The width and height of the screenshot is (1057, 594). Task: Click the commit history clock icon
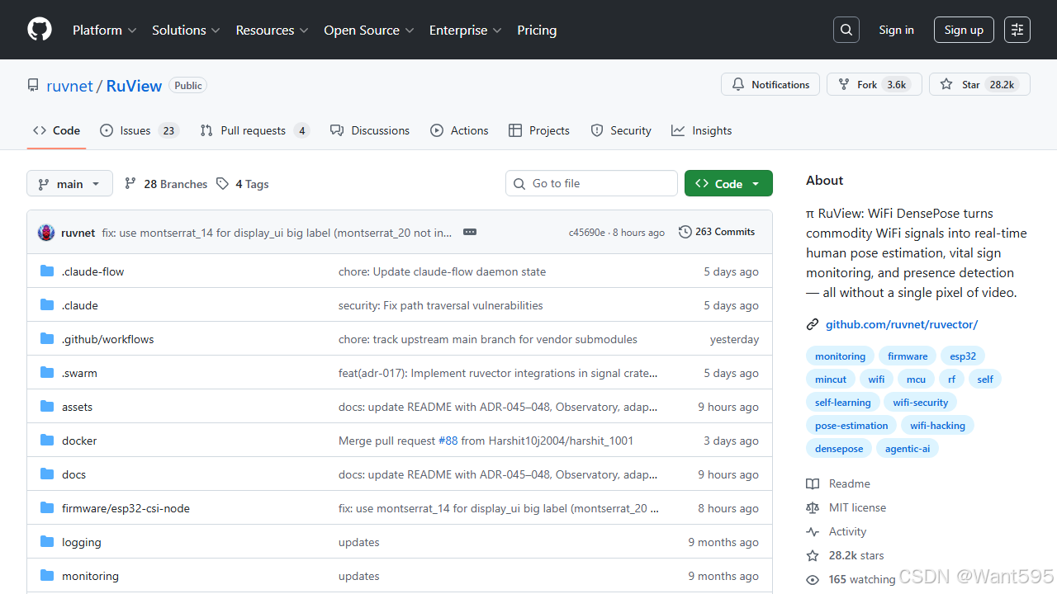click(x=685, y=232)
